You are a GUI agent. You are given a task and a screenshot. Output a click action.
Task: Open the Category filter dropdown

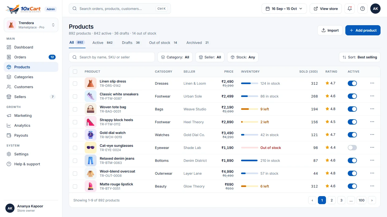[175, 57]
